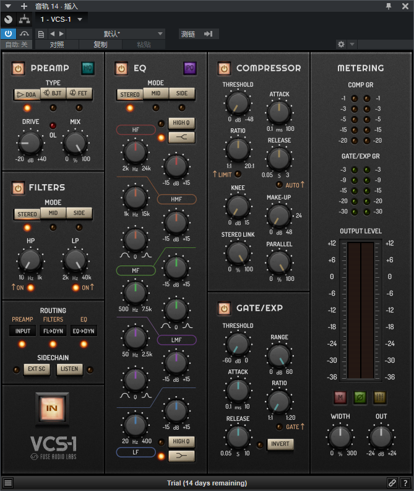Set FILTERS mode to STEREO
This screenshot has width=414, height=491.
tap(27, 214)
